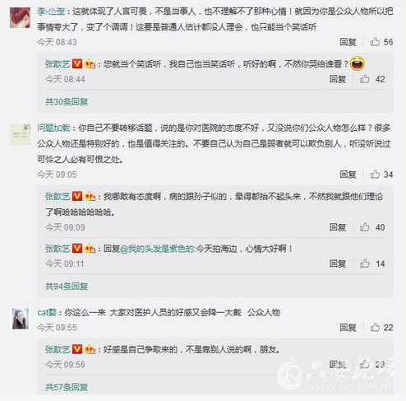Click the verified V badge in the 08:44 reply
Image resolution: width=406 pixels, height=401 pixels.
(x=77, y=64)
